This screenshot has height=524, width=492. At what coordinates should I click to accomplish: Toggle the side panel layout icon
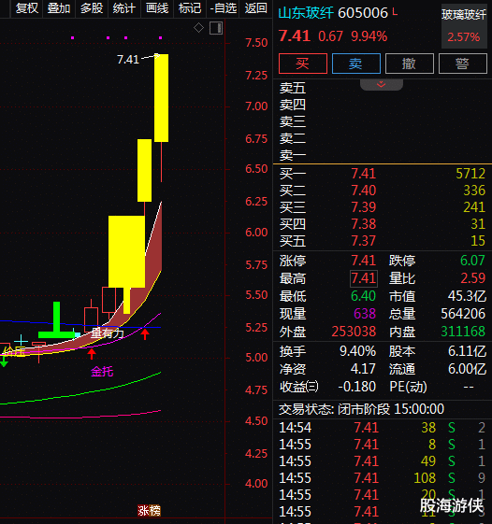click(x=216, y=28)
